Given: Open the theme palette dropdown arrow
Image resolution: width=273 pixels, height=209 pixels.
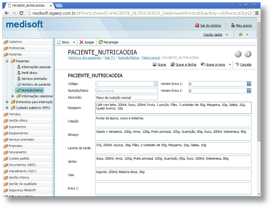Looking at the screenshot, I should click(x=247, y=35).
